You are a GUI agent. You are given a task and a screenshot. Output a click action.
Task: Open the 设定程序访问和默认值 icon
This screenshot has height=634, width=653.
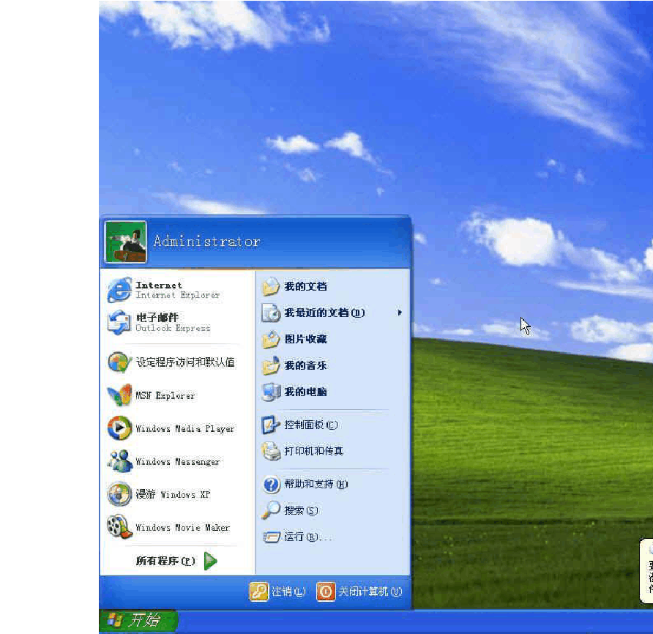pos(119,362)
